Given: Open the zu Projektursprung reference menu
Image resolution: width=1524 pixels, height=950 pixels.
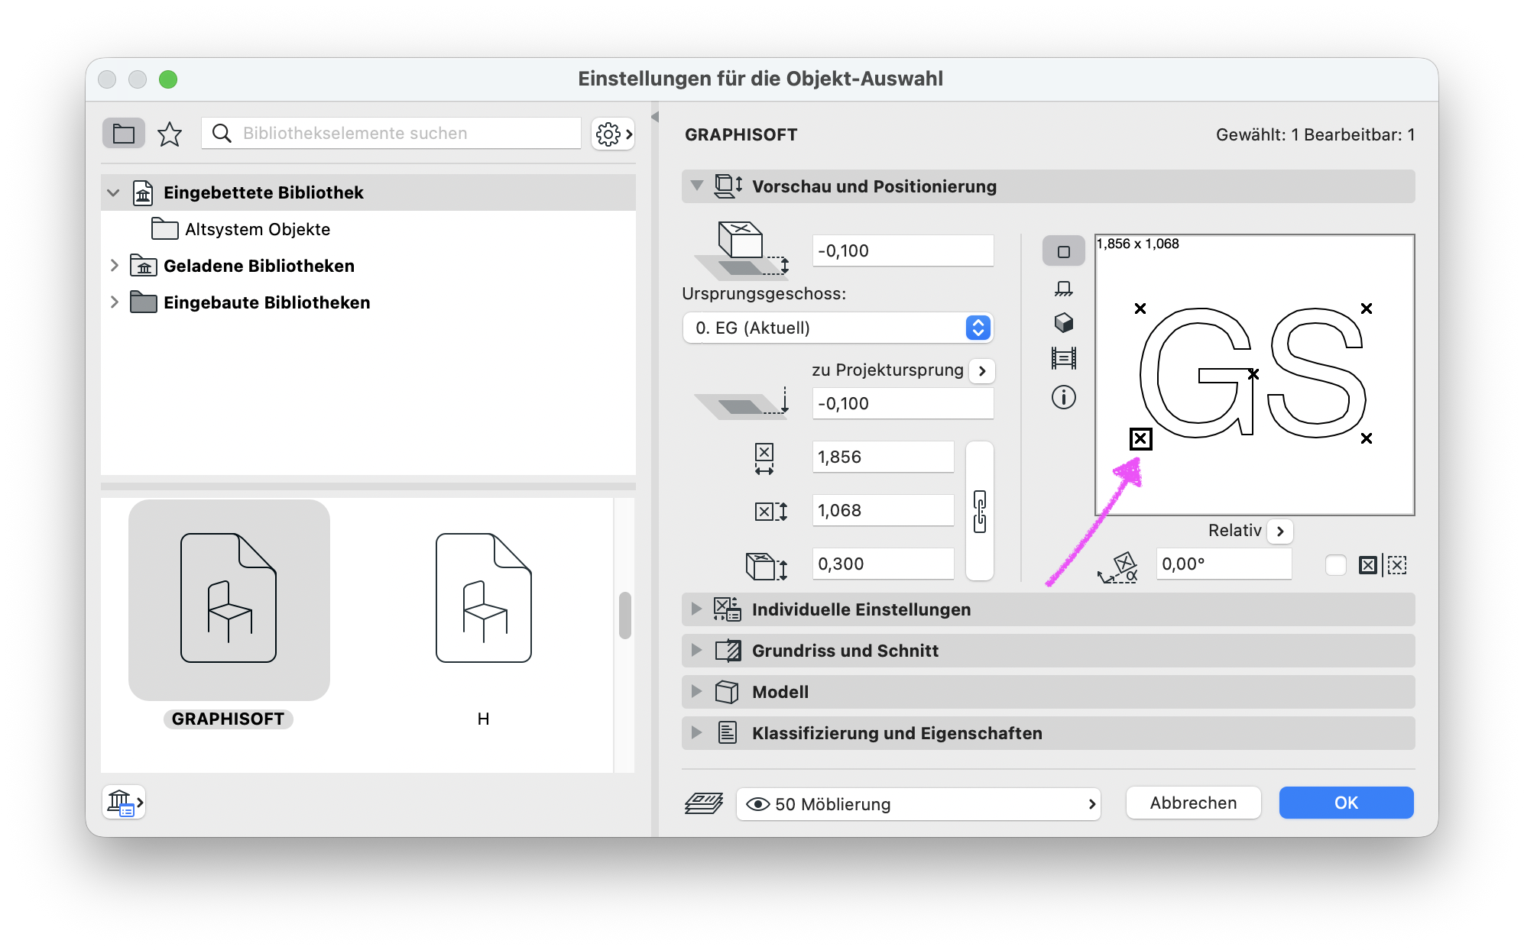Looking at the screenshot, I should click(982, 370).
